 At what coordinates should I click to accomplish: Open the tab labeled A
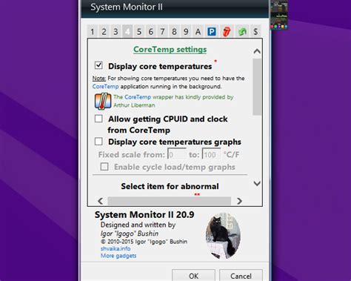click(x=198, y=31)
